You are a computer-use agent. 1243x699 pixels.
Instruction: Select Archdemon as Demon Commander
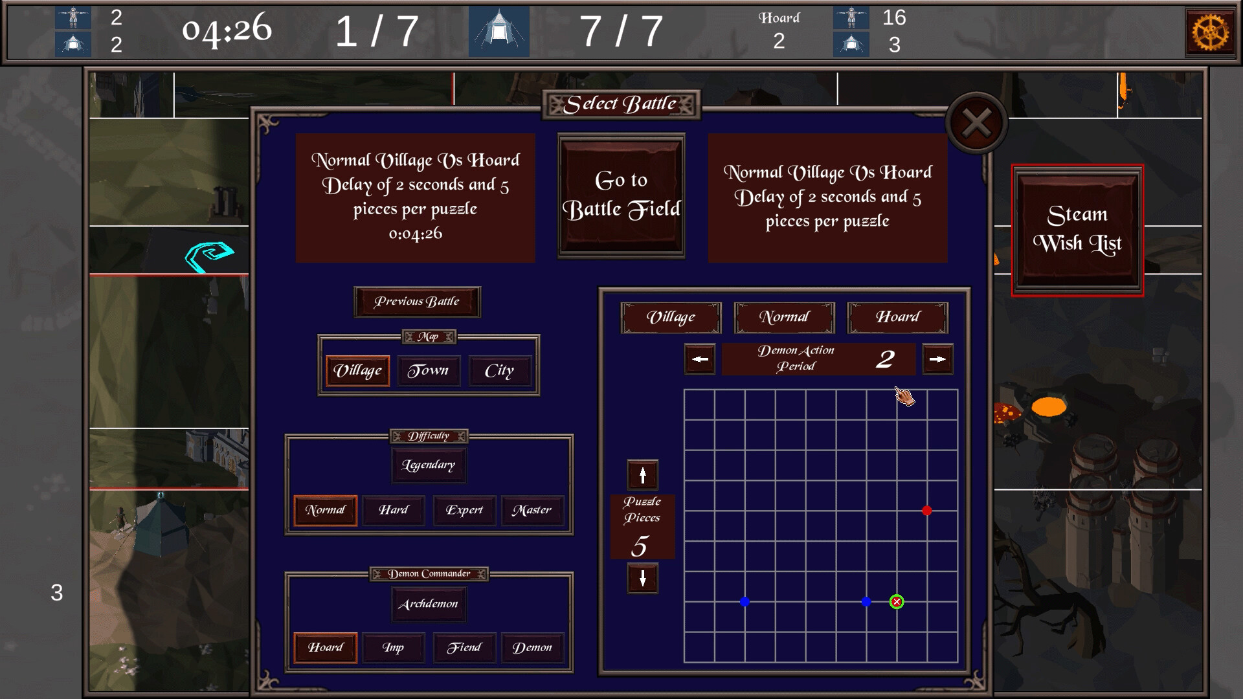point(429,603)
